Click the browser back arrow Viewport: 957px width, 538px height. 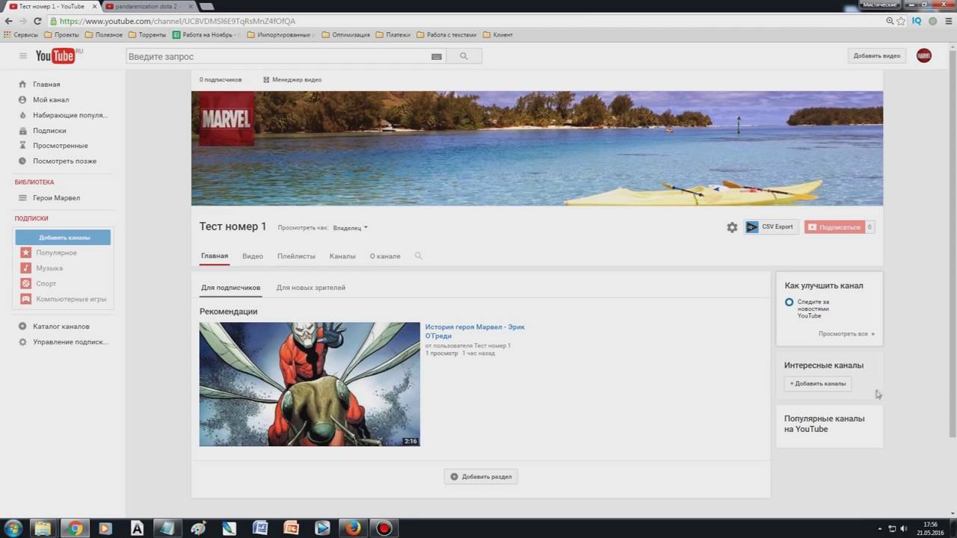pyautogui.click(x=9, y=21)
